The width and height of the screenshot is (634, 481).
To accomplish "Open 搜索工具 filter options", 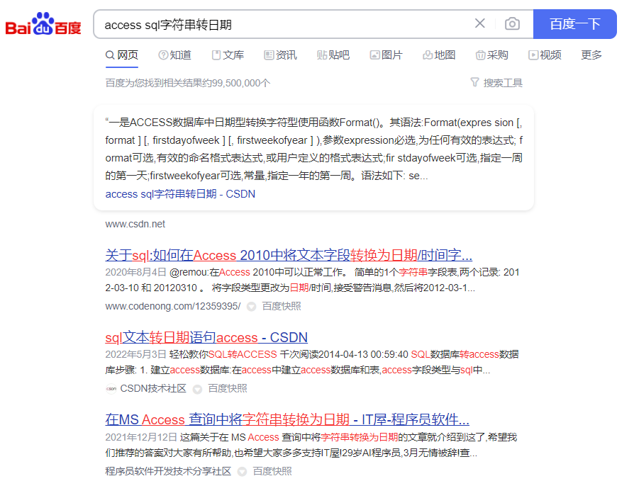I will pos(496,83).
